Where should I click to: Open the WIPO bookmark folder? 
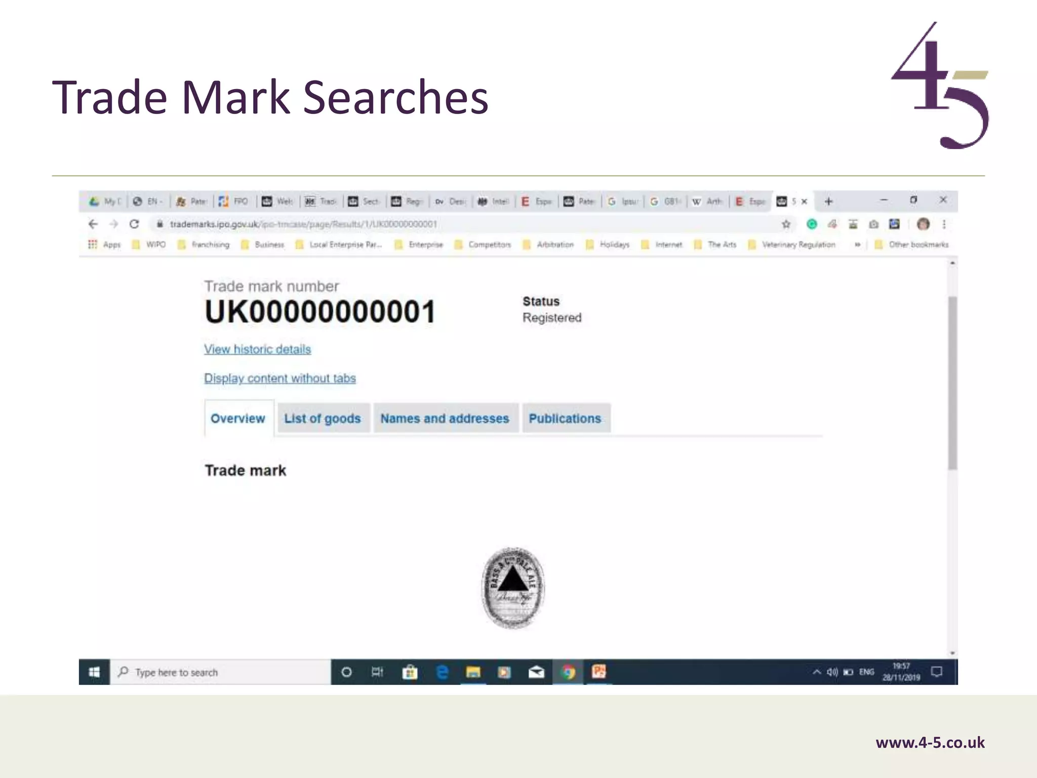(149, 245)
